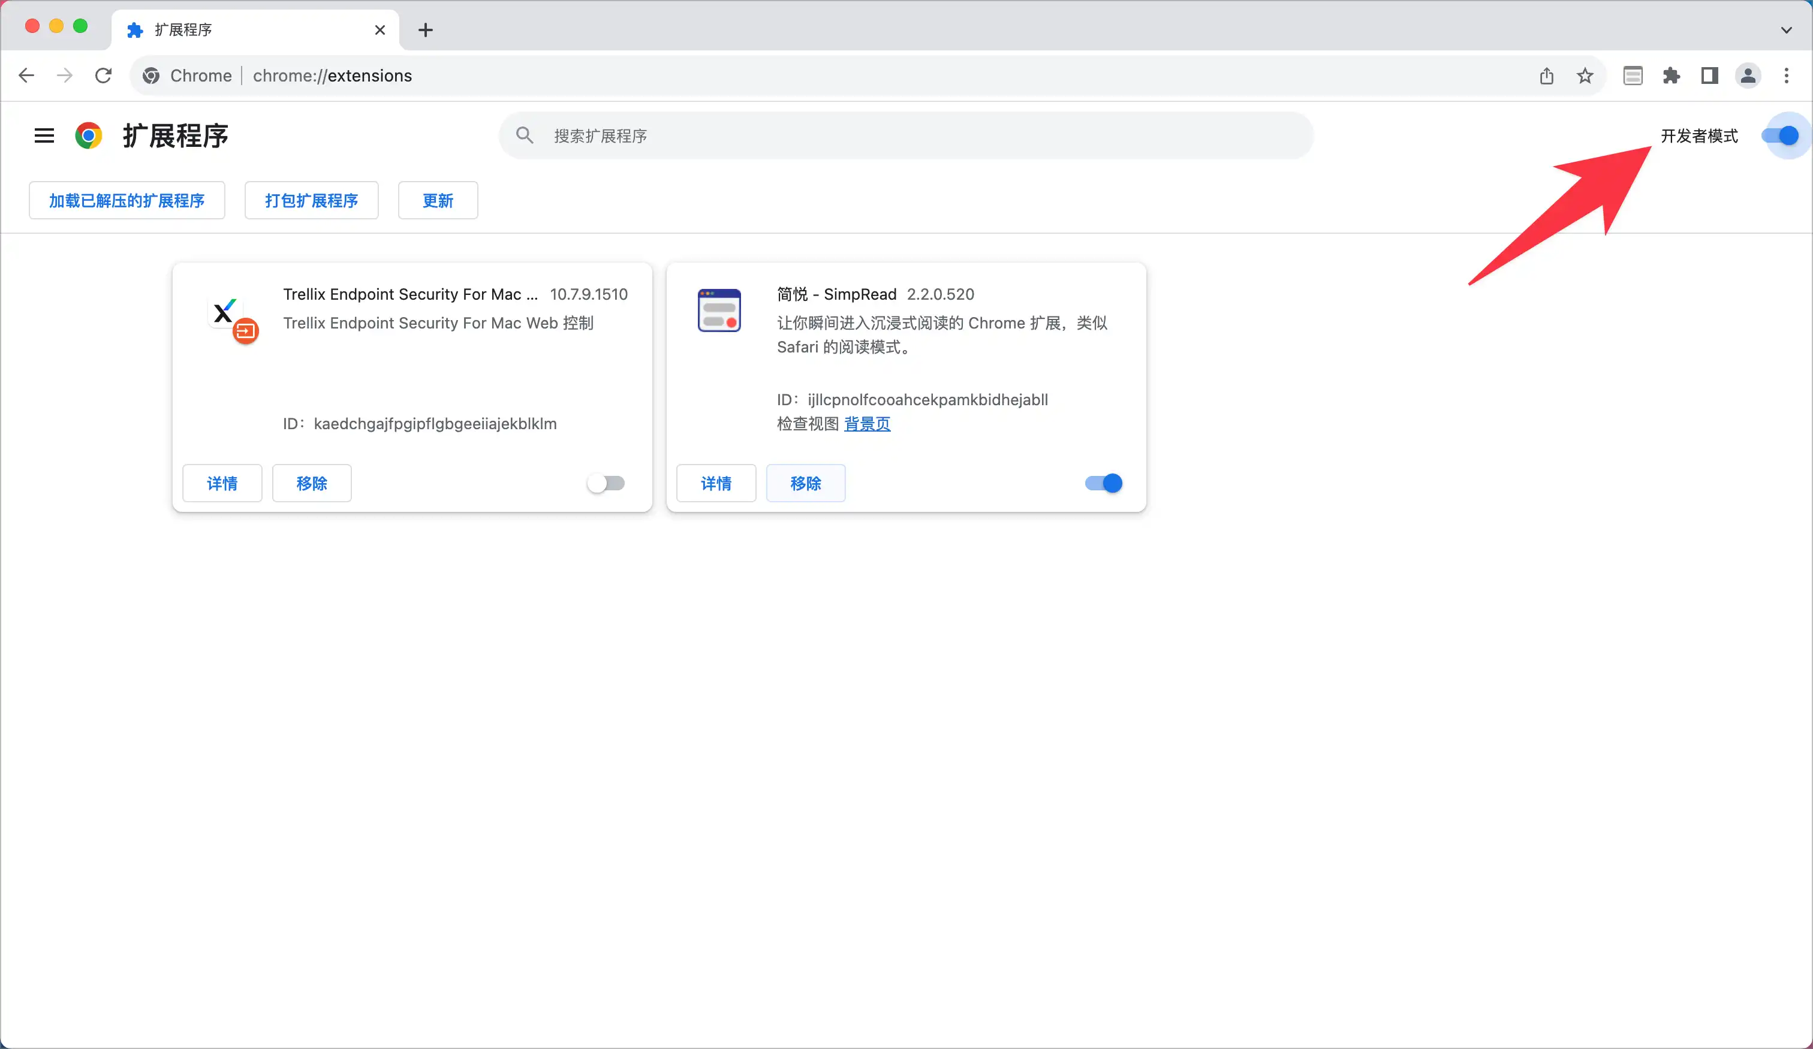
Task: Click 加载已解压的扩展程序 button
Action: [x=127, y=200]
